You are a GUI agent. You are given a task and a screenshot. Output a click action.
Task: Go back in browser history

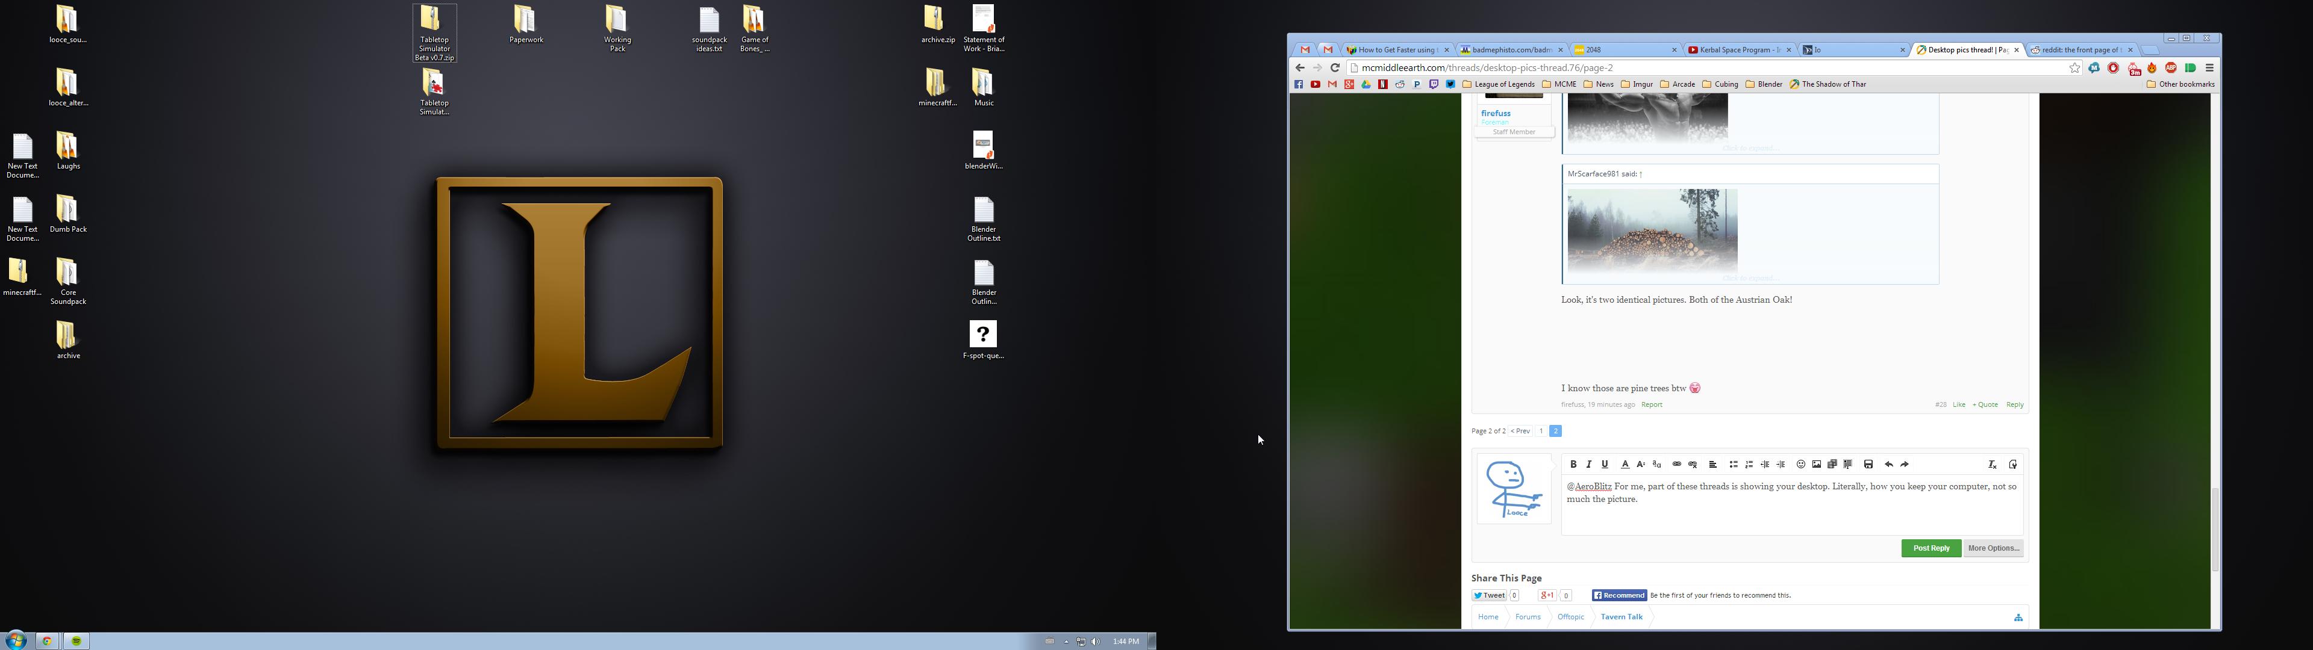1299,67
